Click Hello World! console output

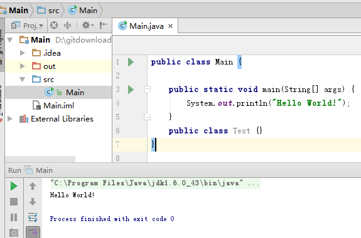pyautogui.click(x=72, y=195)
